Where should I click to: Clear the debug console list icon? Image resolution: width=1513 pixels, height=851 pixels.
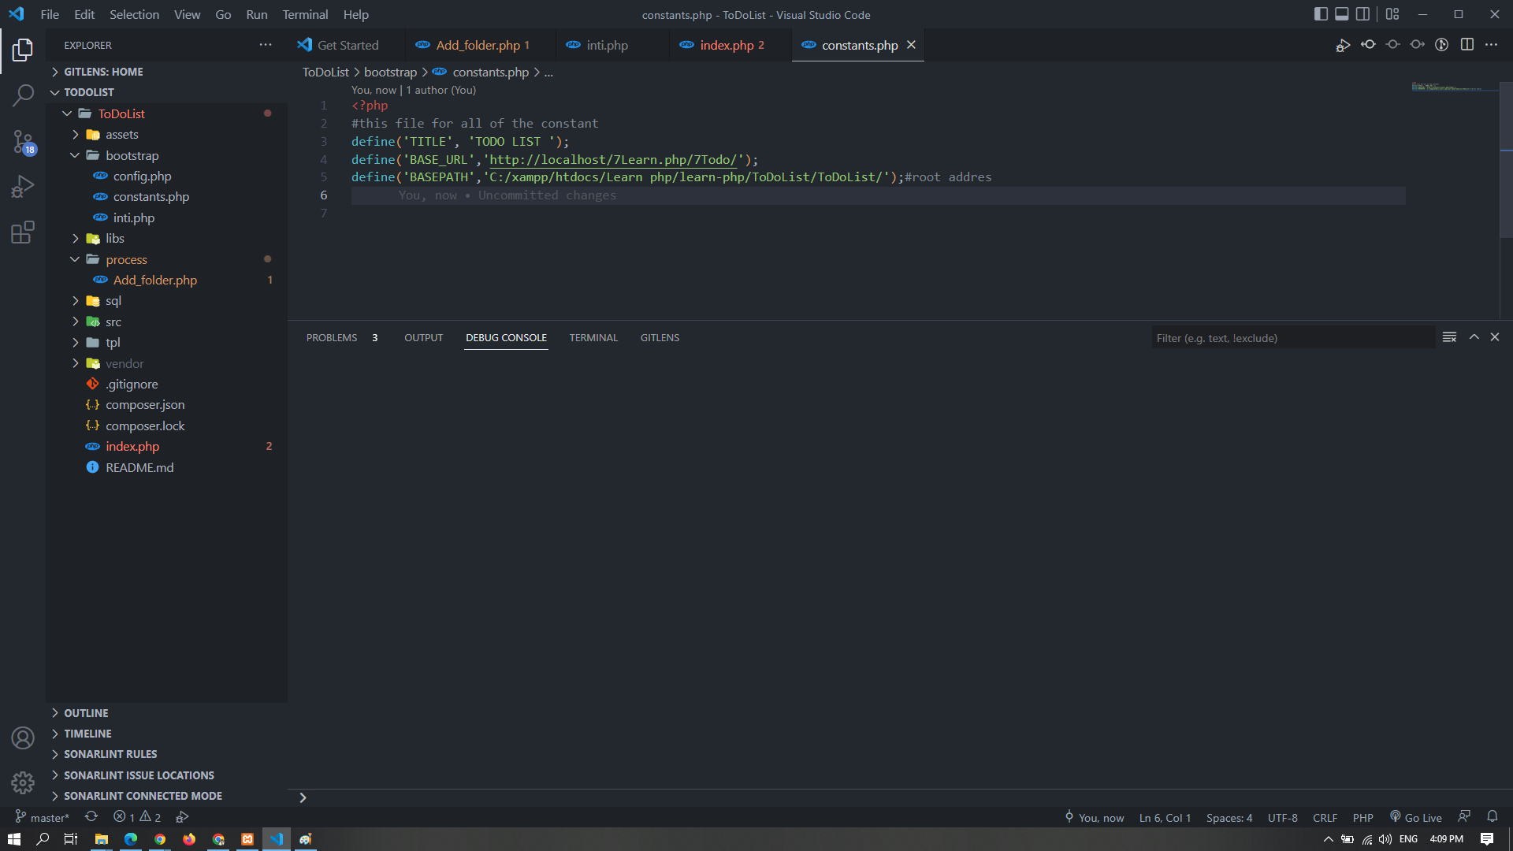[x=1449, y=337]
